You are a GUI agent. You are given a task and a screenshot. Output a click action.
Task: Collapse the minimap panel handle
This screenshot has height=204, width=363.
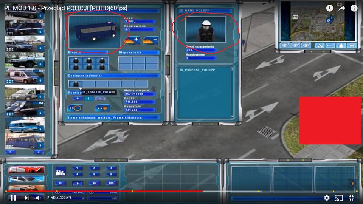[x=317, y=52]
